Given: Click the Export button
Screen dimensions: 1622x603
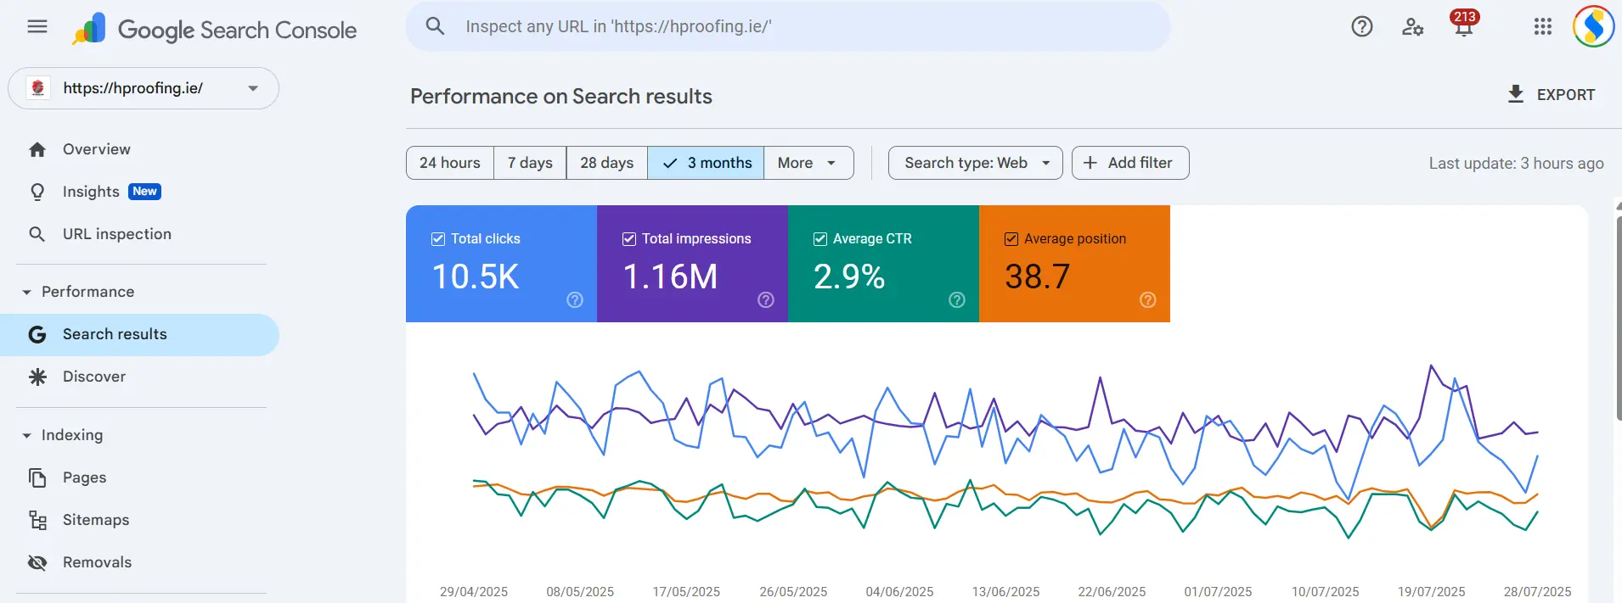Looking at the screenshot, I should 1551,95.
